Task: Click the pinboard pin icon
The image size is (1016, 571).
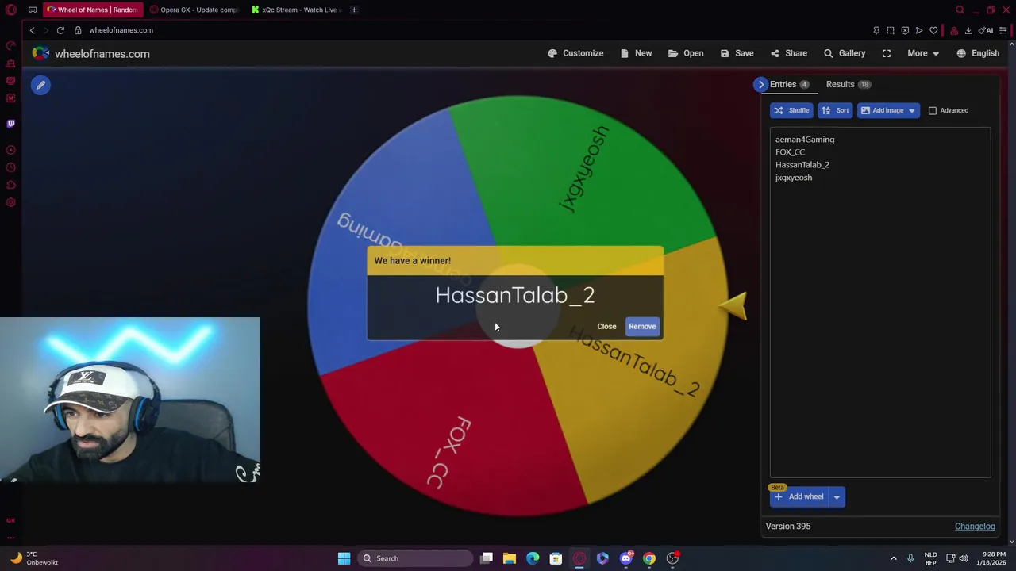Action: 876,30
